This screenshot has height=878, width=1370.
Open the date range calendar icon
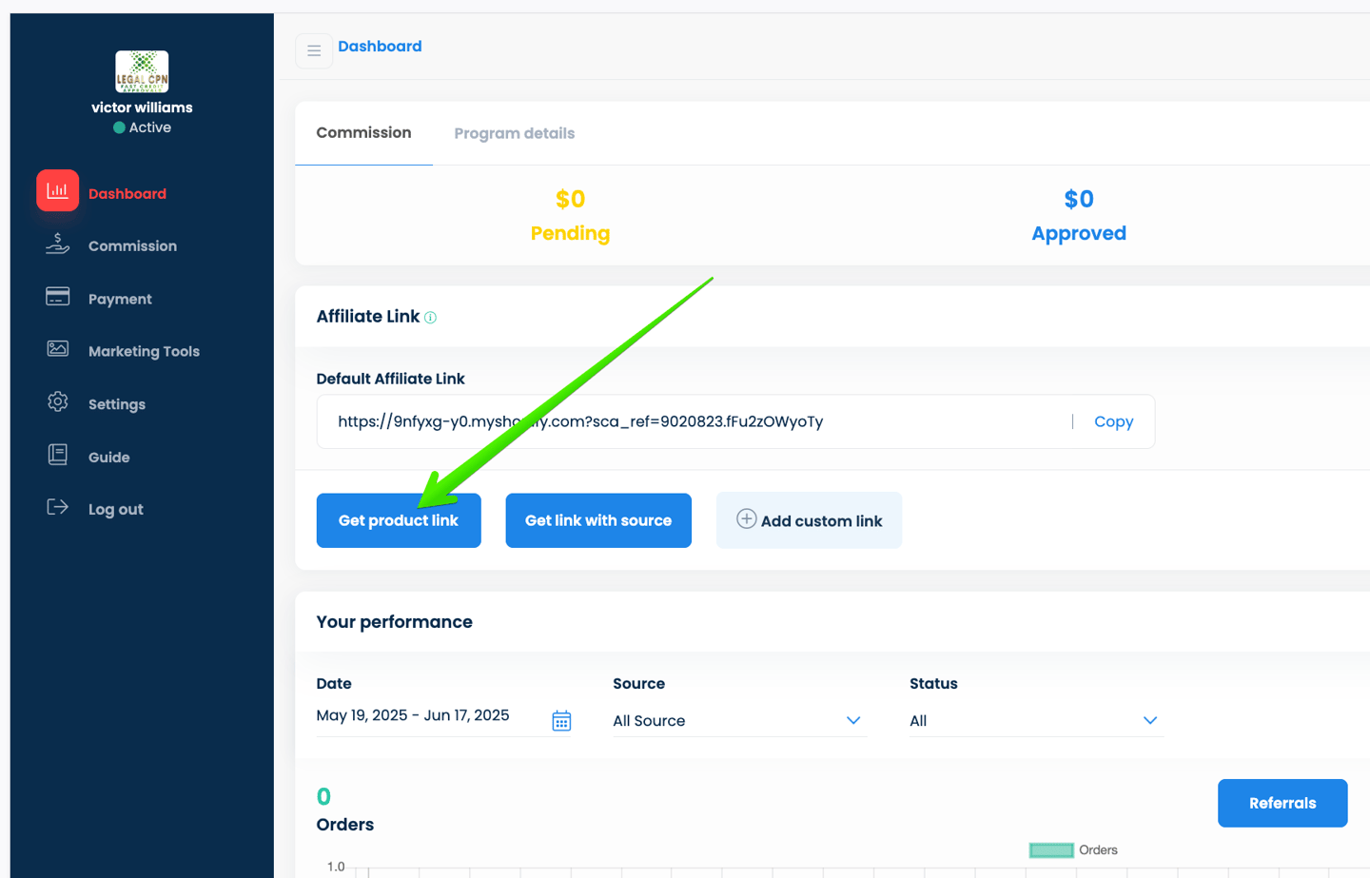[561, 721]
